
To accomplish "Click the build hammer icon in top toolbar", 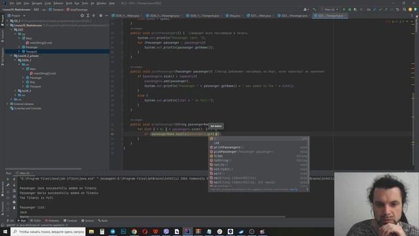I will (314, 9).
